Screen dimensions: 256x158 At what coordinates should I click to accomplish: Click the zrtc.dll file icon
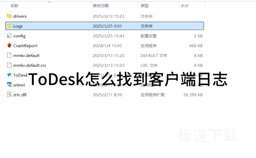9,95
